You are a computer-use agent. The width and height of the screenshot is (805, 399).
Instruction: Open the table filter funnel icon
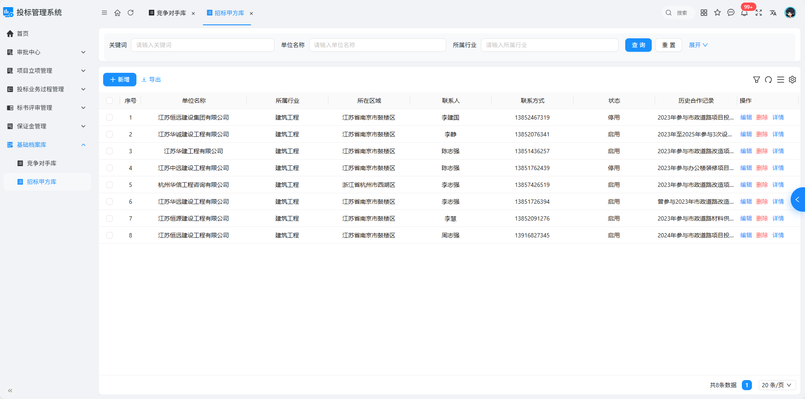[757, 80]
